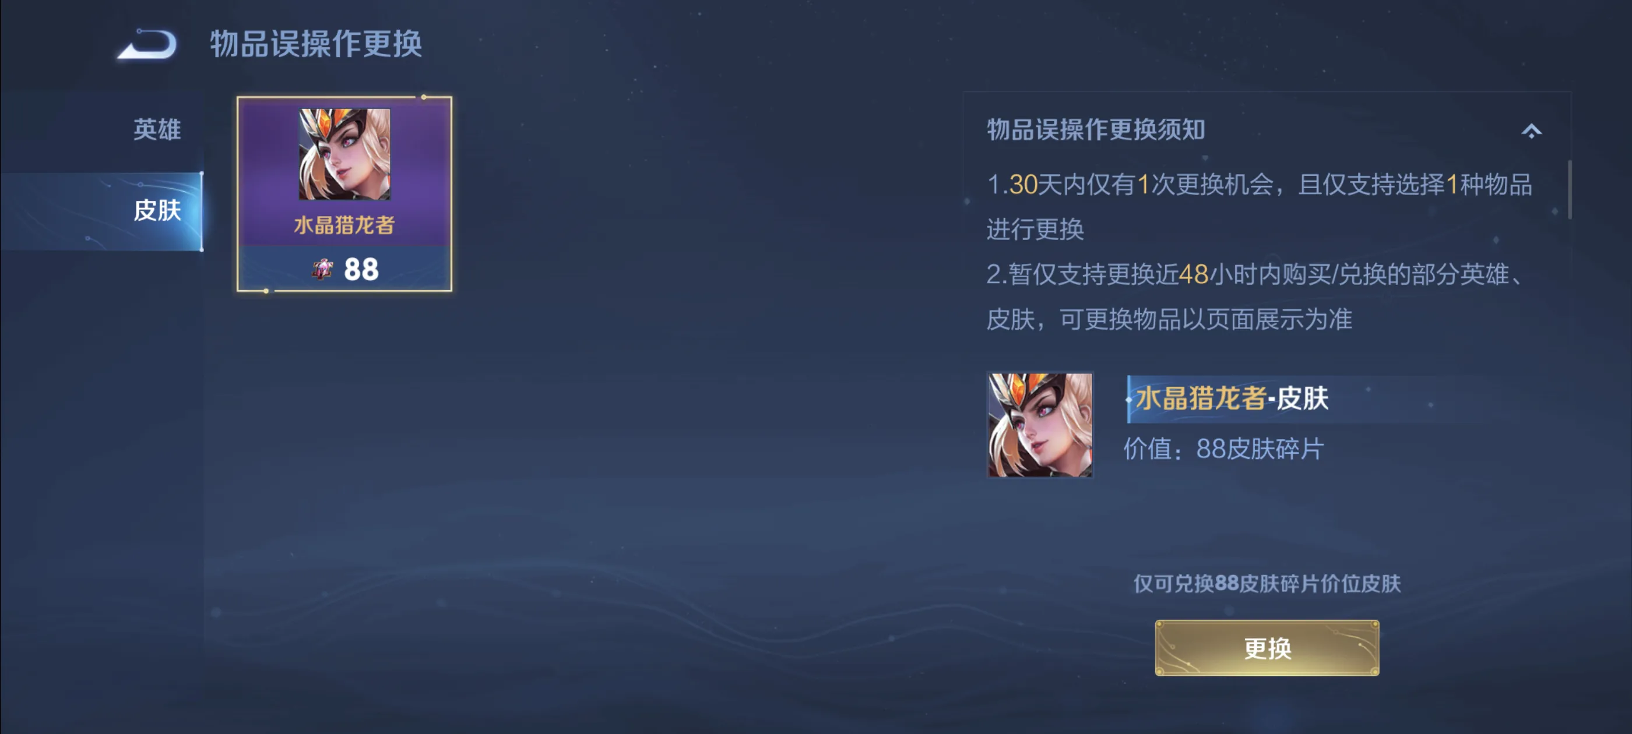The width and height of the screenshot is (1632, 734).
Task: Click the 水晶猎龙者-皮肤 title label
Action: [1232, 399]
